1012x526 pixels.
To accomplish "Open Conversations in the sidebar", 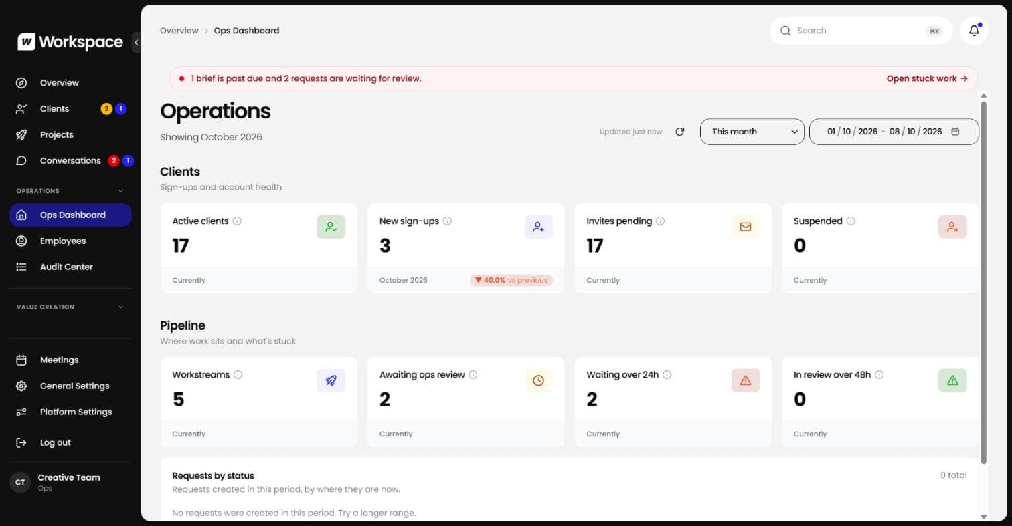I will coord(70,161).
